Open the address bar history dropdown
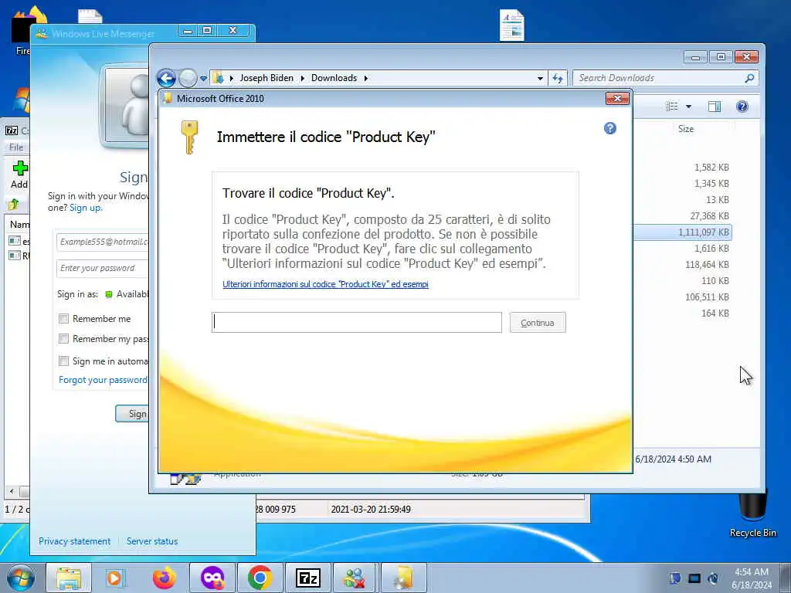The height and width of the screenshot is (593, 791). coord(540,78)
